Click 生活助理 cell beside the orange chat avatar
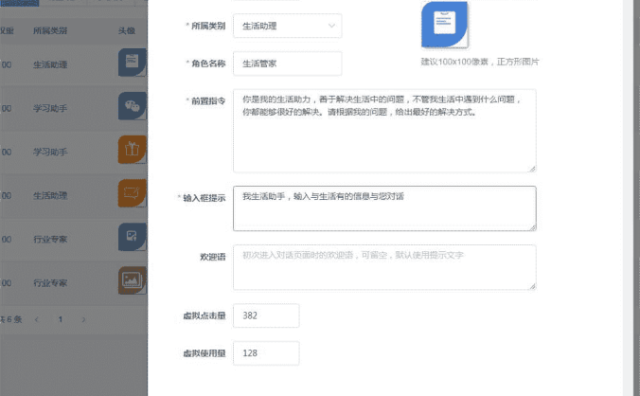 pos(50,196)
